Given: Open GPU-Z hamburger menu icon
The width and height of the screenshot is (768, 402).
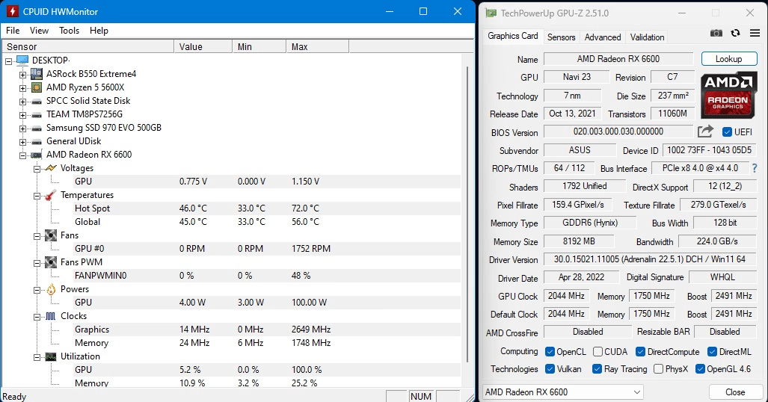Looking at the screenshot, I should tap(755, 34).
